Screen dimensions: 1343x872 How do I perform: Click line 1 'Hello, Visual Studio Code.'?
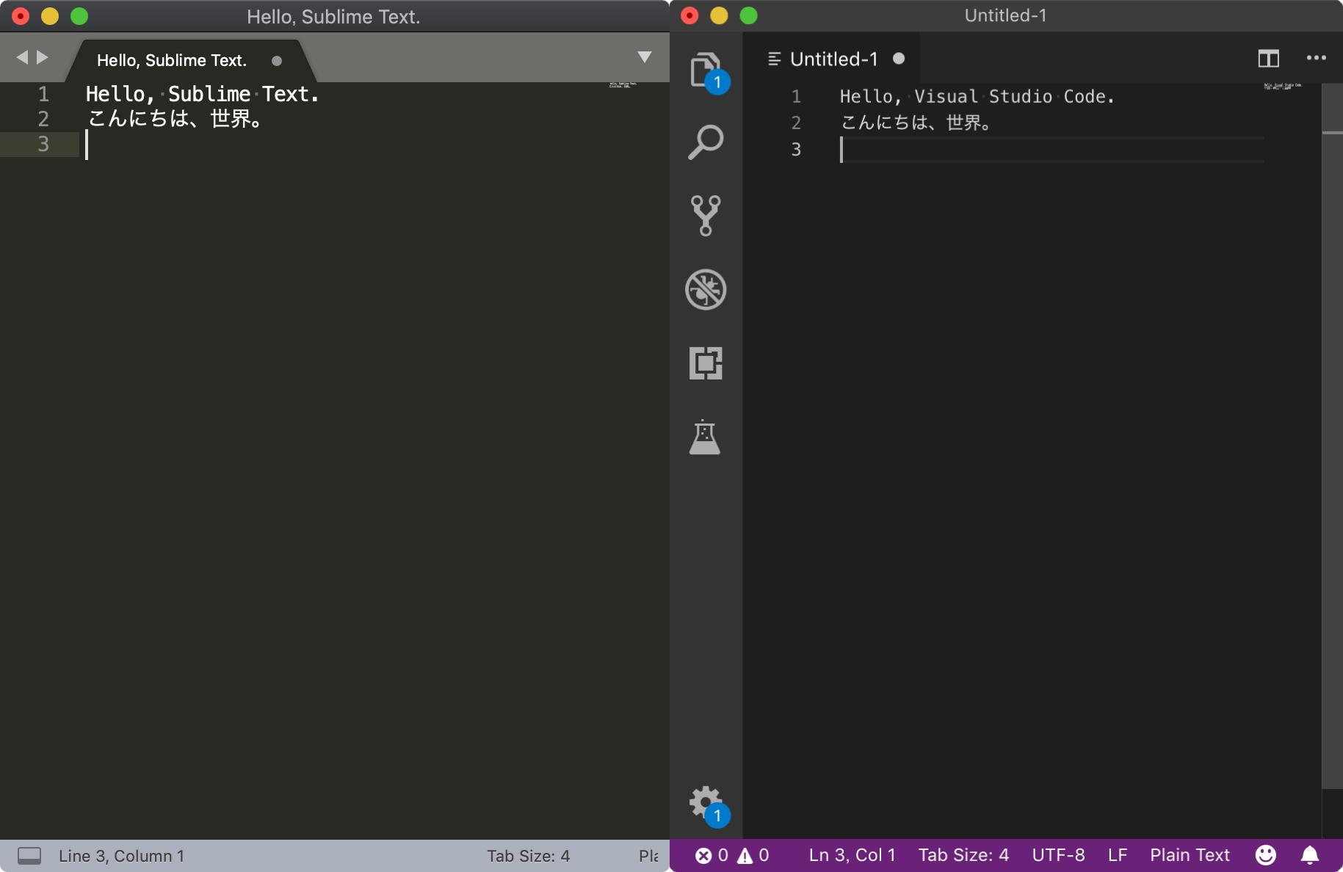pos(977,96)
